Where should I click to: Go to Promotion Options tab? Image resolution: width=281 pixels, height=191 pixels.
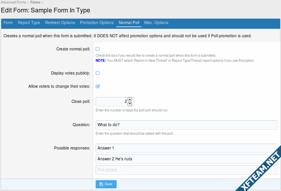pos(97,23)
